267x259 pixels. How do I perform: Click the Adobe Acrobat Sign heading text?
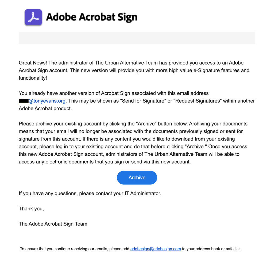pos(92,17)
